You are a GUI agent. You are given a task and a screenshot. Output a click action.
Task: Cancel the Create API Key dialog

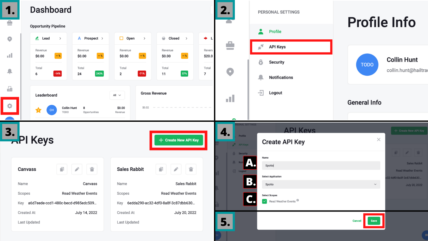coord(357,221)
